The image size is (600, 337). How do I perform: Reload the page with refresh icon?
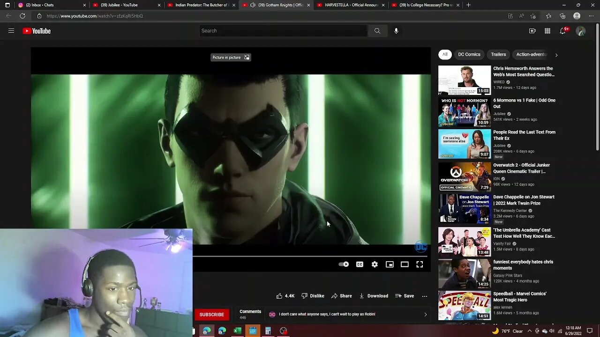pyautogui.click(x=22, y=16)
